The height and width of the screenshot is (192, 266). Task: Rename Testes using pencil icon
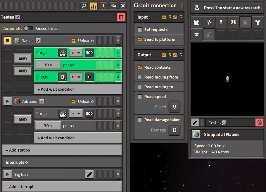(x=18, y=17)
